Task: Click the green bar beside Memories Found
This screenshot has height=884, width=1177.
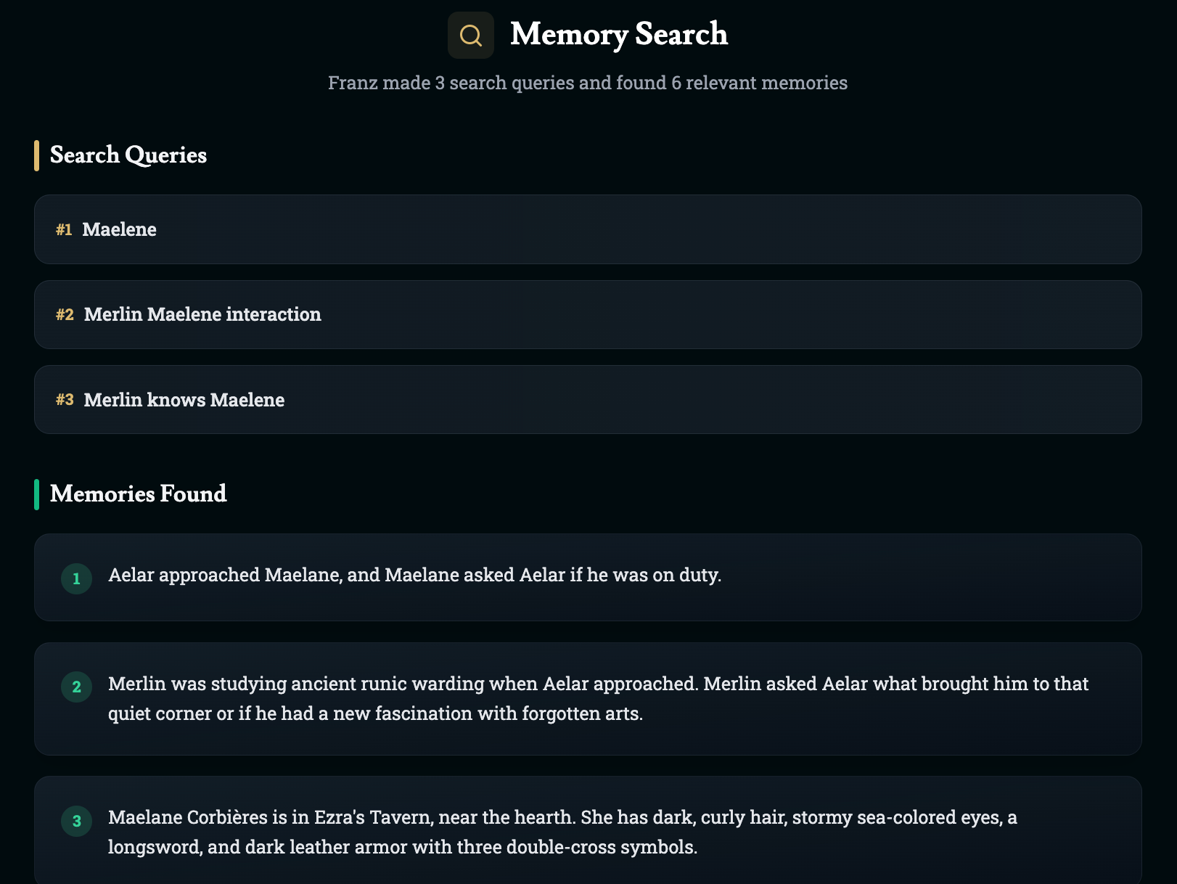Action: [x=36, y=494]
